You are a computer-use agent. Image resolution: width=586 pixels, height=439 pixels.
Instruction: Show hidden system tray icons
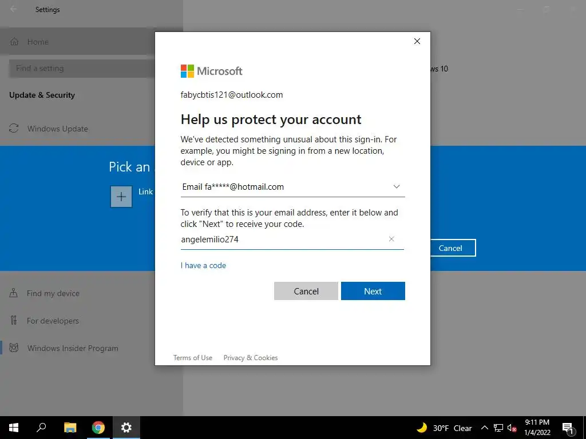pyautogui.click(x=484, y=428)
